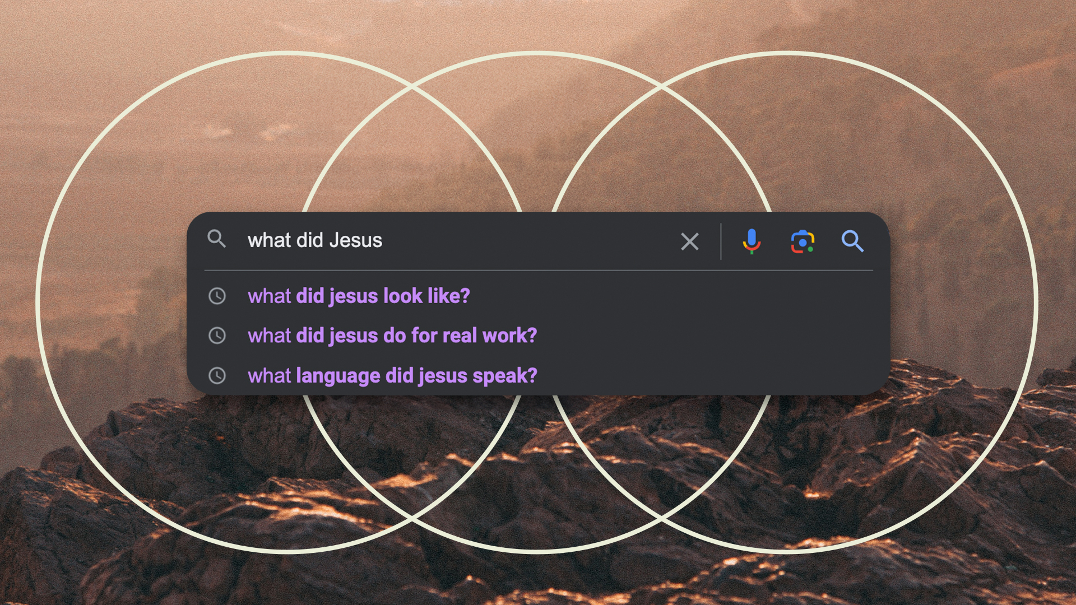Activate voice search from the search bar

[x=752, y=242]
